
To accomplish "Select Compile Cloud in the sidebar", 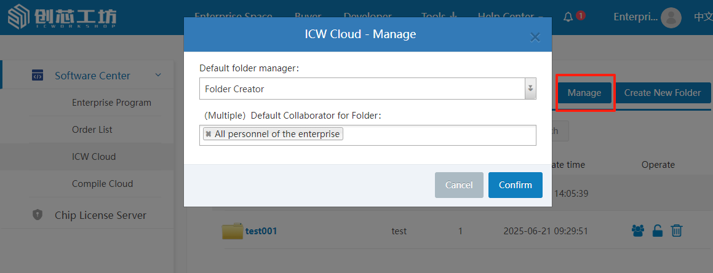I will (x=102, y=184).
